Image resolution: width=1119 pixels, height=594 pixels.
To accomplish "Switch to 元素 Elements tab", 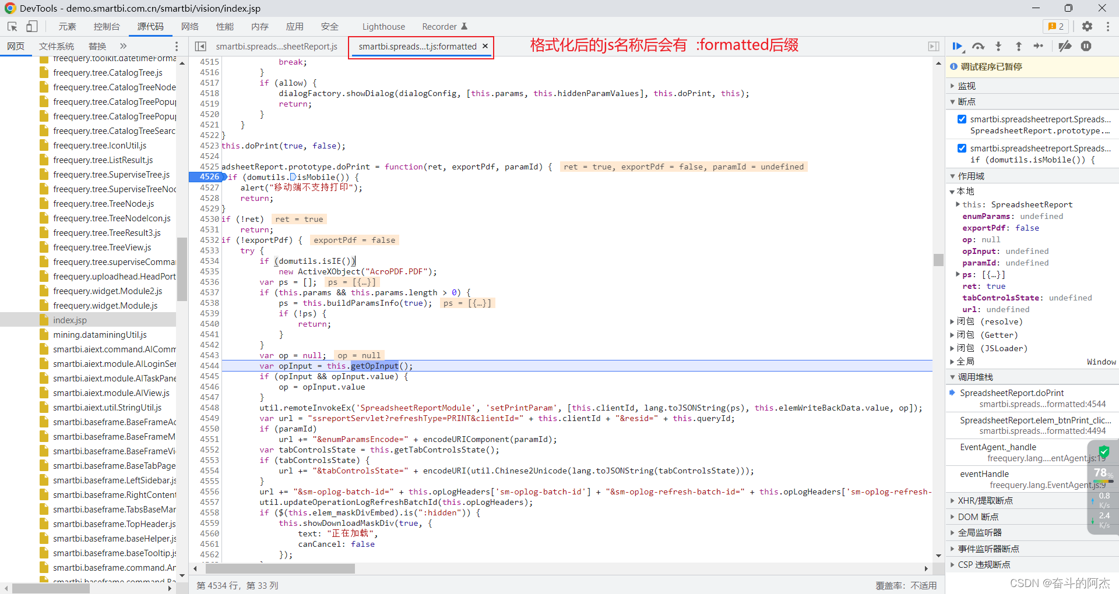I will (67, 26).
